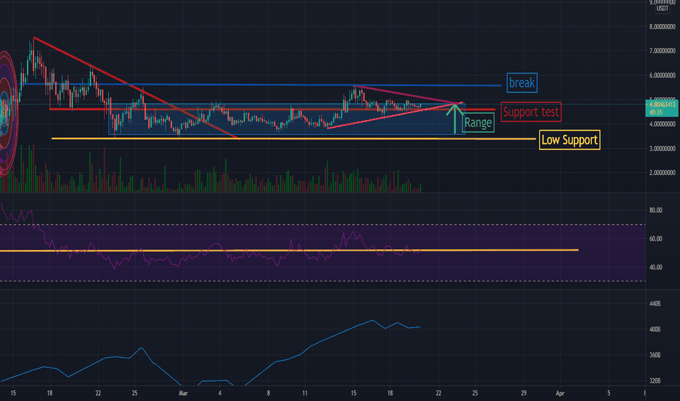Select the yellow "Low Support" label
This screenshot has width=680, height=401.
(x=569, y=140)
